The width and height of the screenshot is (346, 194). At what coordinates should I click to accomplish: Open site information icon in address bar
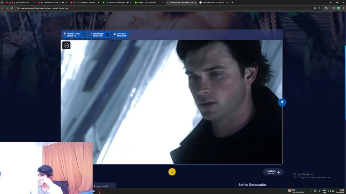point(18,8)
